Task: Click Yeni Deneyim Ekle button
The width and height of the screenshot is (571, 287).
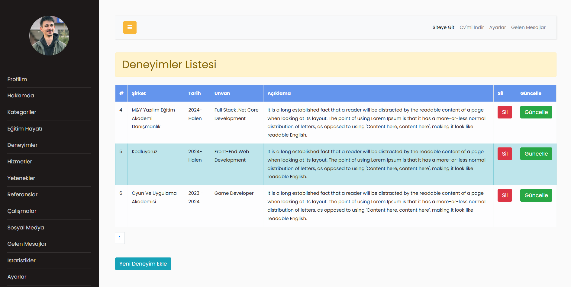Action: point(143,264)
